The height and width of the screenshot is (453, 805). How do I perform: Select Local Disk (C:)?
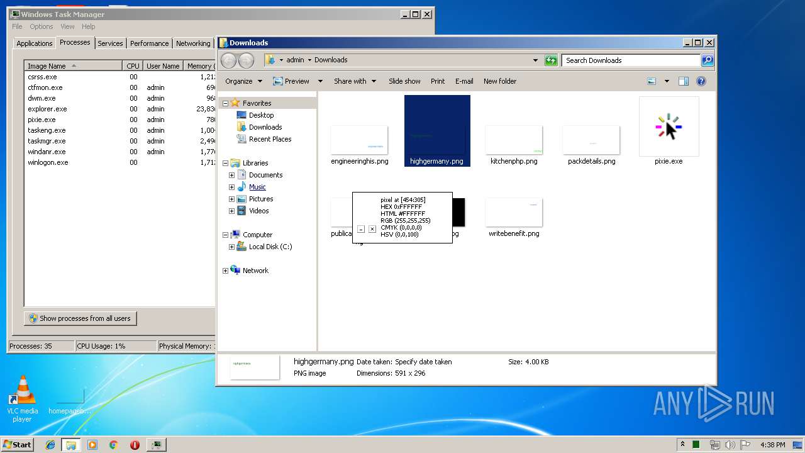[270, 247]
